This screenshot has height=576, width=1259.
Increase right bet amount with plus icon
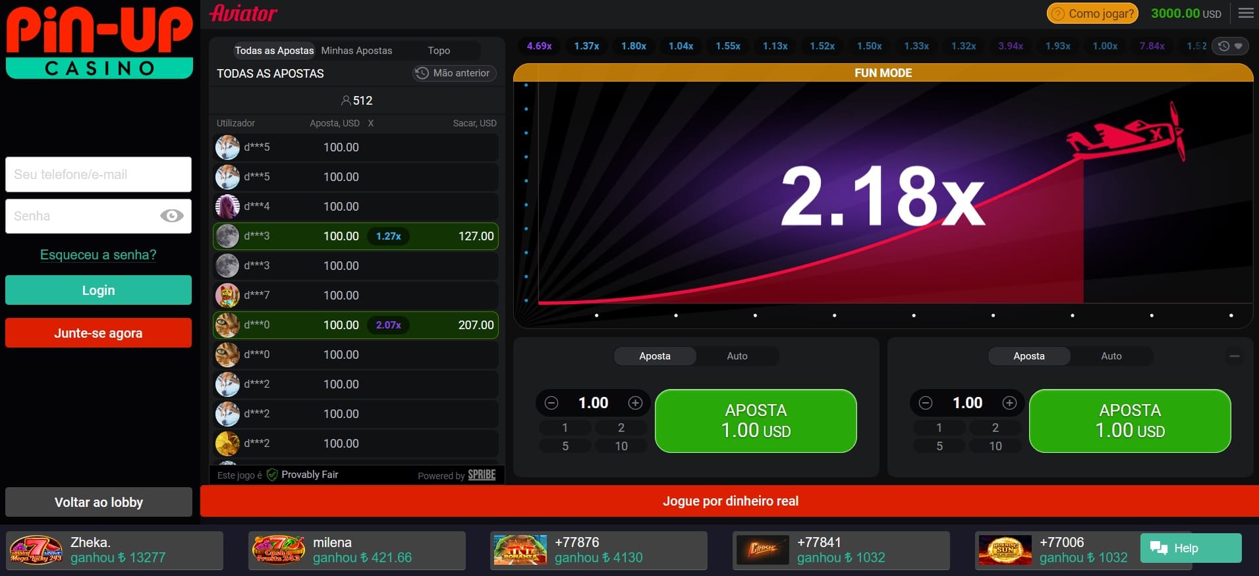[x=1009, y=403]
